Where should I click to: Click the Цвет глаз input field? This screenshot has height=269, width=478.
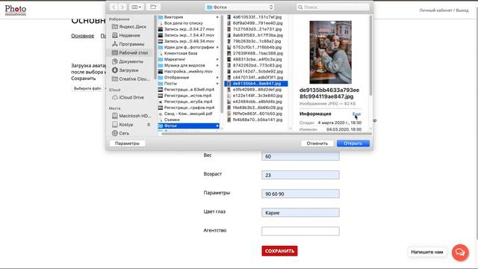pyautogui.click(x=300, y=212)
